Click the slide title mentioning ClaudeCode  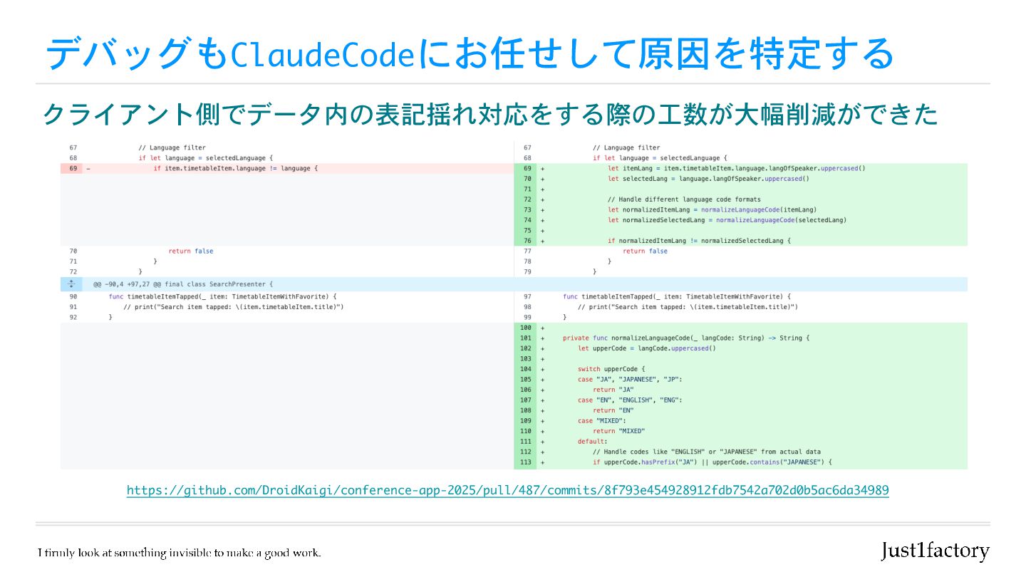coord(470,54)
